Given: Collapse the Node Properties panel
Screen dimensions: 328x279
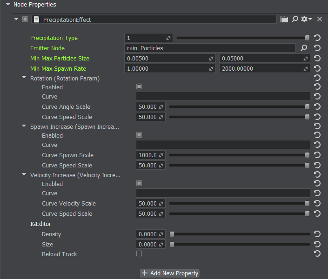Looking at the screenshot, I should pyautogui.click(x=7, y=4).
